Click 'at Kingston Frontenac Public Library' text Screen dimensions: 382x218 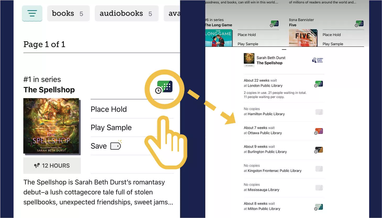pyautogui.click(x=272, y=171)
